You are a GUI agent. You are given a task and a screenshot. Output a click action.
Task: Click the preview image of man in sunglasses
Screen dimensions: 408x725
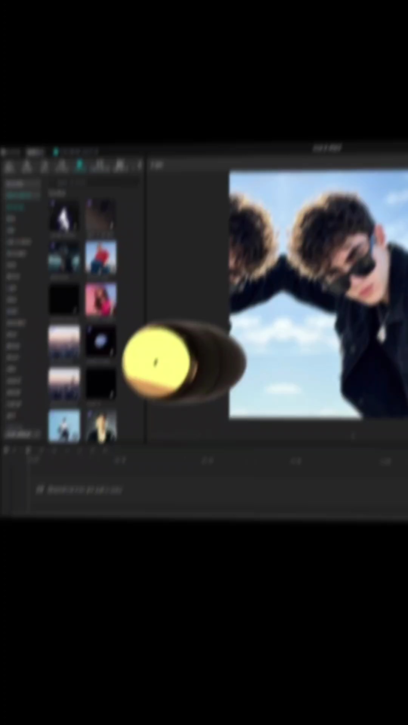318,295
